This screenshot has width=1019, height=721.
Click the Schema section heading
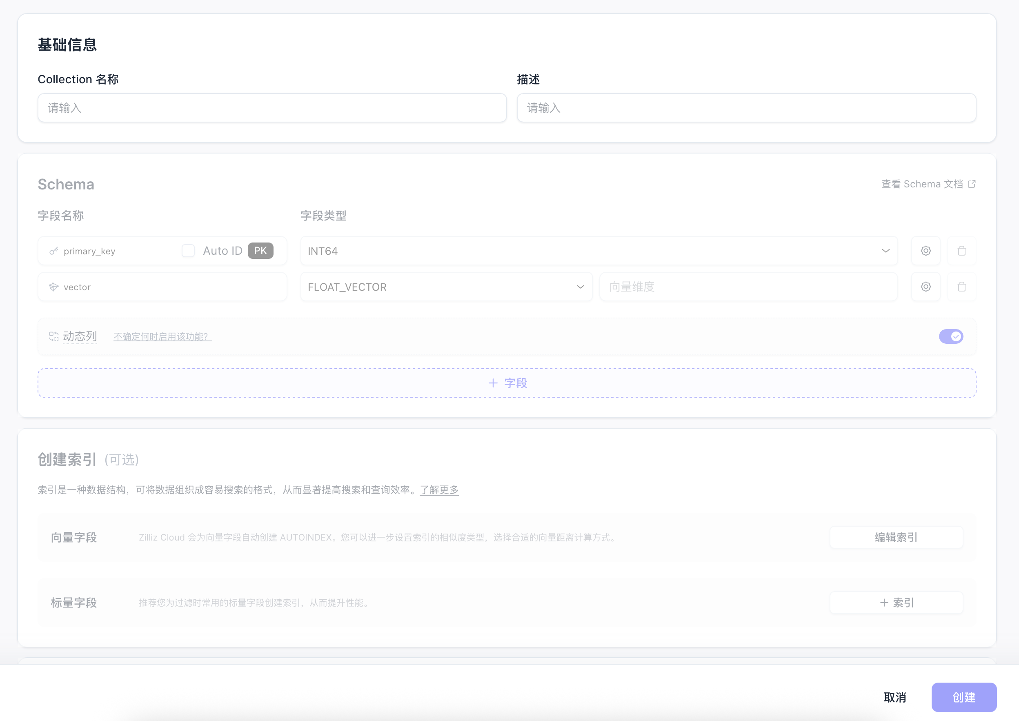pyautogui.click(x=66, y=184)
